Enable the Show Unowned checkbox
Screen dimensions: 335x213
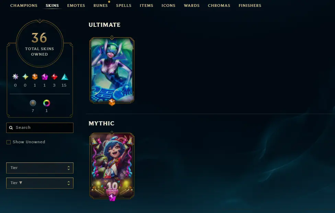tap(9, 142)
